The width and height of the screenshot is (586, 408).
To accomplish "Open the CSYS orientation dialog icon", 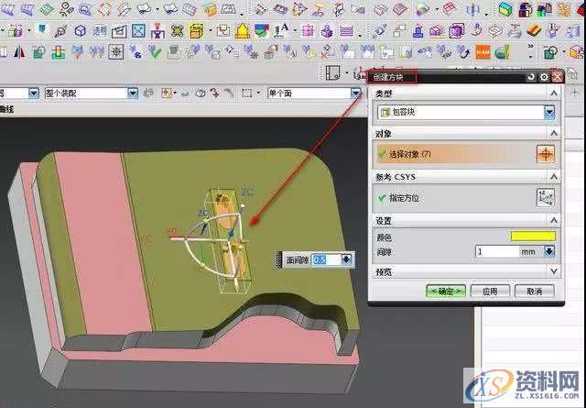I will click(546, 198).
